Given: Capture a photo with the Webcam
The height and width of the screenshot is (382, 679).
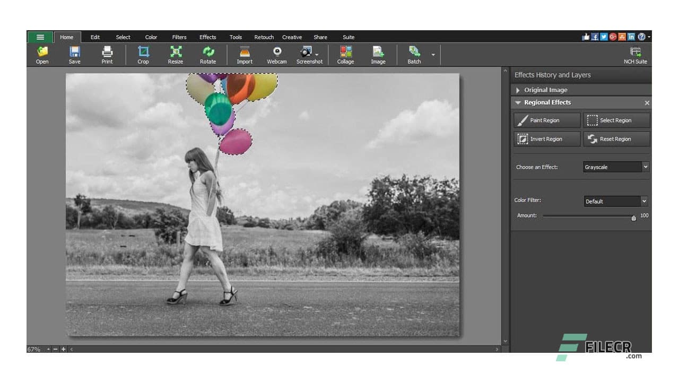Looking at the screenshot, I should pyautogui.click(x=276, y=55).
